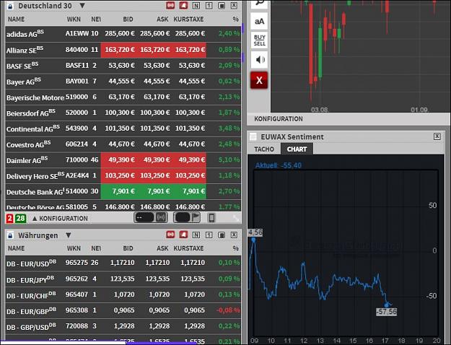Click the flag icon in Deutschland 30 footer
The image size is (451, 345).
pyautogui.click(x=196, y=217)
